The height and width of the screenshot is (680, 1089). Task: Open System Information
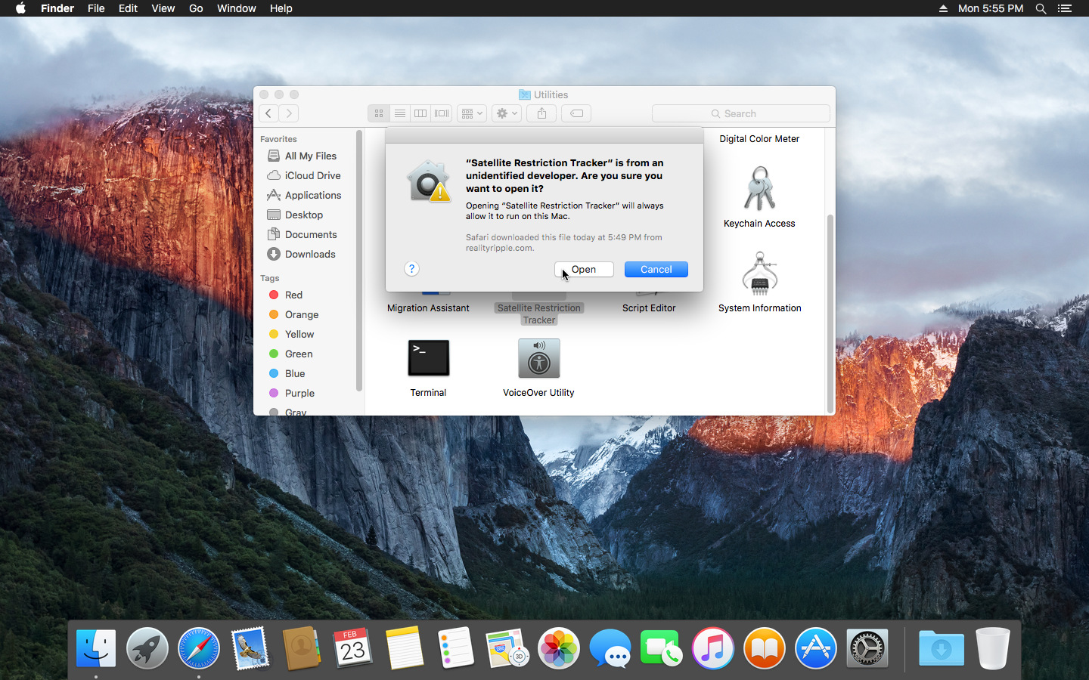759,273
